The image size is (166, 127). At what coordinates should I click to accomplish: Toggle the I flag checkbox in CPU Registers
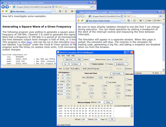[68, 85]
